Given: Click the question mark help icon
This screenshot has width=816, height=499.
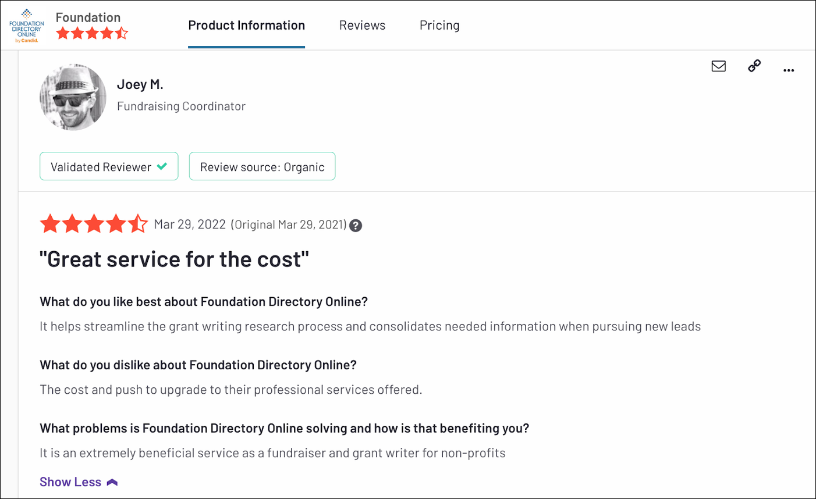Looking at the screenshot, I should [356, 225].
